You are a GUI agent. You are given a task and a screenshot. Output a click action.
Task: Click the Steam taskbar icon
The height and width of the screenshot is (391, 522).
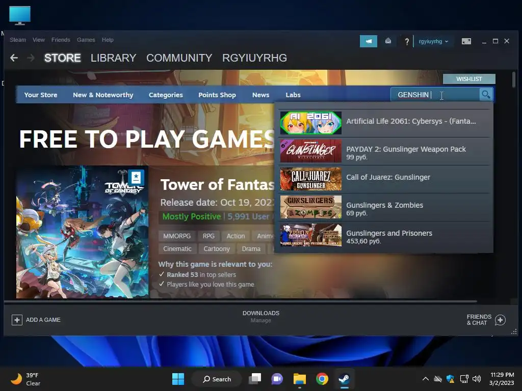point(344,379)
